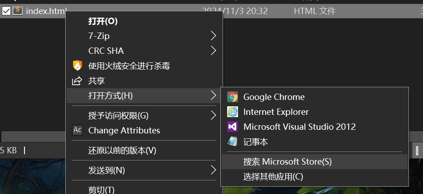Expand the CRC SHA submenu arrow
The height and width of the screenshot is (194, 423).
[x=214, y=51]
